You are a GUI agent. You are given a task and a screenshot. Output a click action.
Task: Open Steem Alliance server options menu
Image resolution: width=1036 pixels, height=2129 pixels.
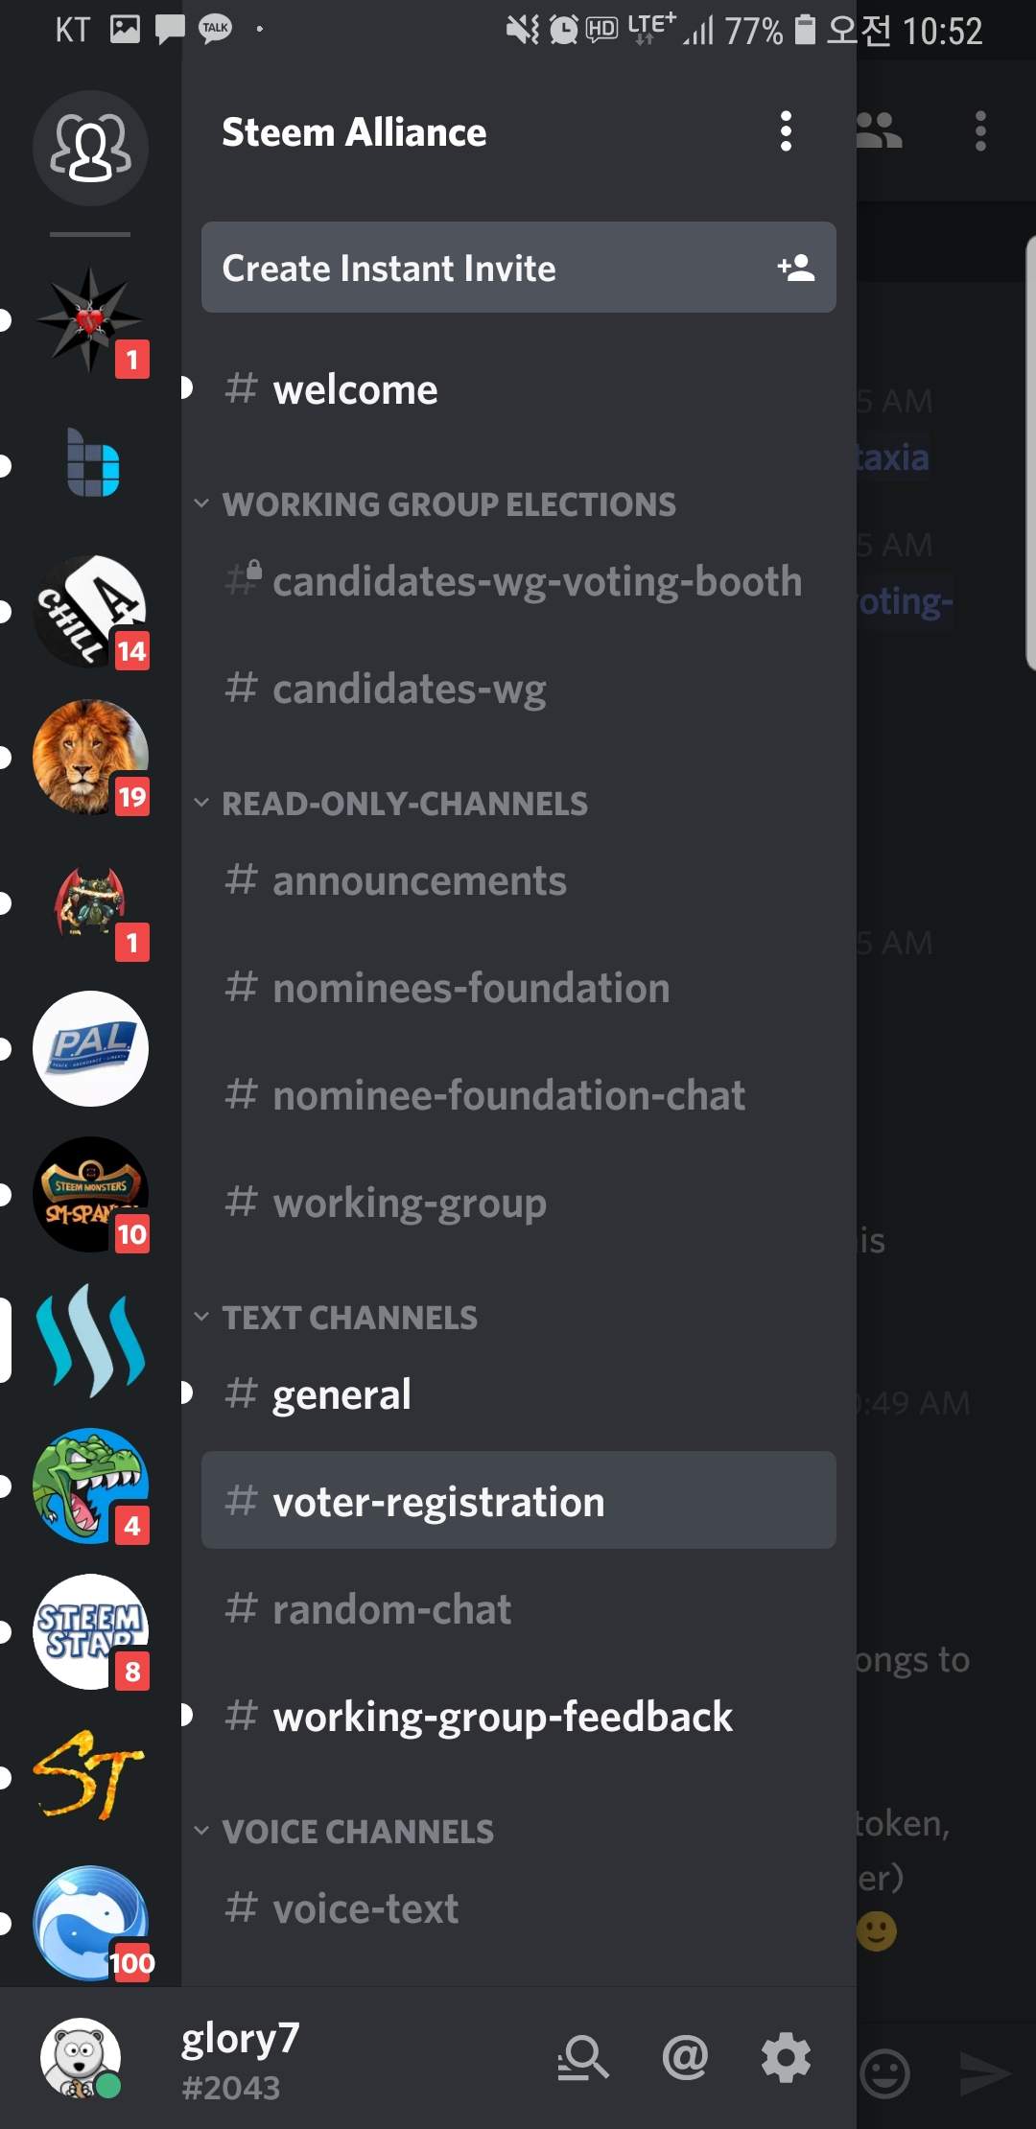786,131
